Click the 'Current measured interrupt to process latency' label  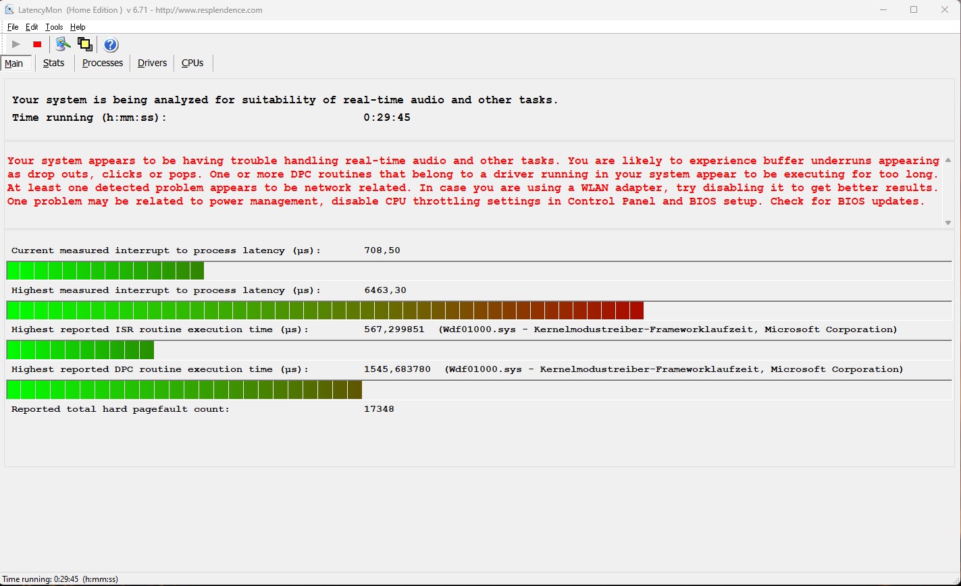tap(166, 250)
